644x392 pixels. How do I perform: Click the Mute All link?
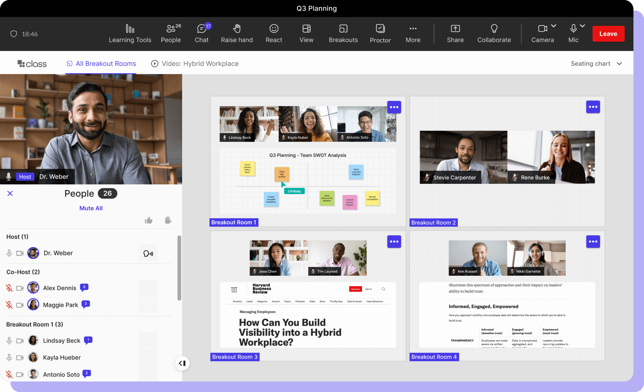91,208
